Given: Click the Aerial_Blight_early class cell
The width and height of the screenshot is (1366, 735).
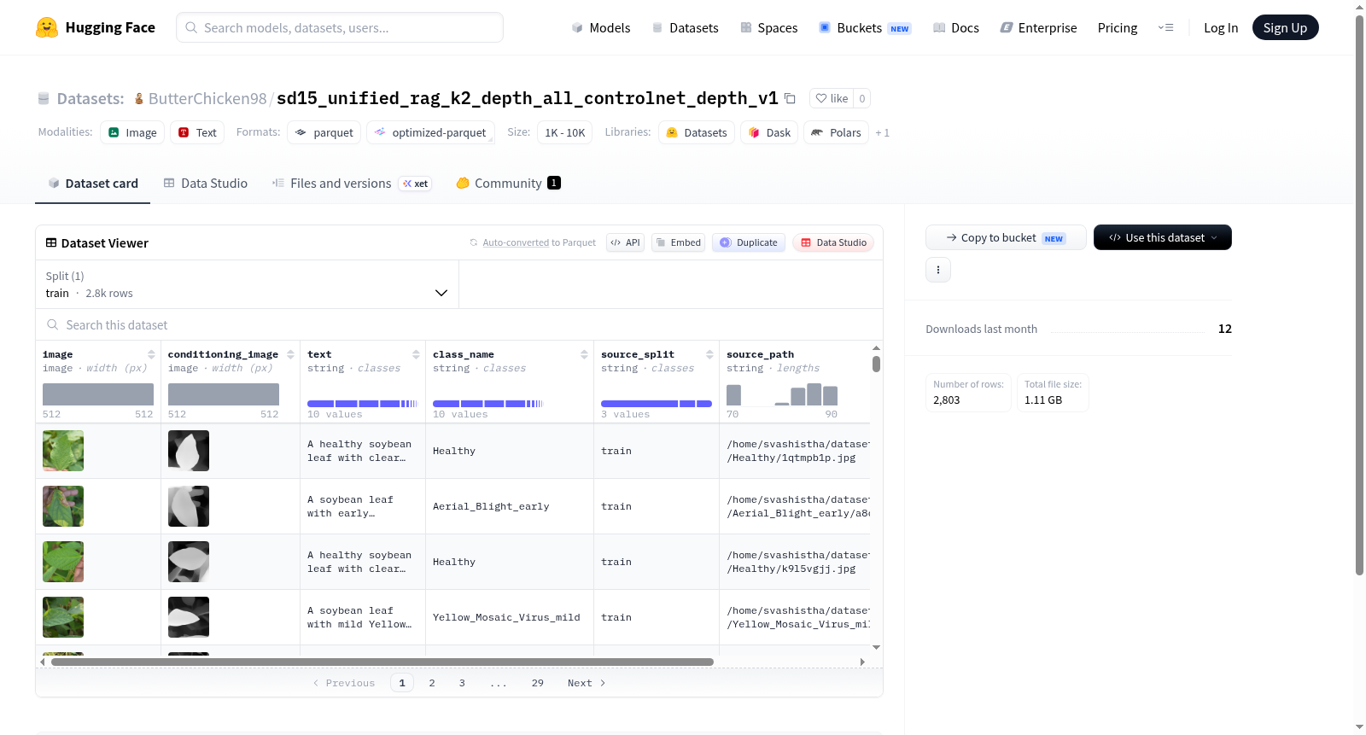Looking at the screenshot, I should point(509,506).
